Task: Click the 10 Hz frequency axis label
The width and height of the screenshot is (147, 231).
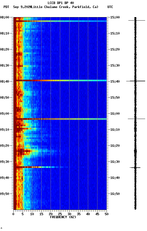Action: [32, 214]
